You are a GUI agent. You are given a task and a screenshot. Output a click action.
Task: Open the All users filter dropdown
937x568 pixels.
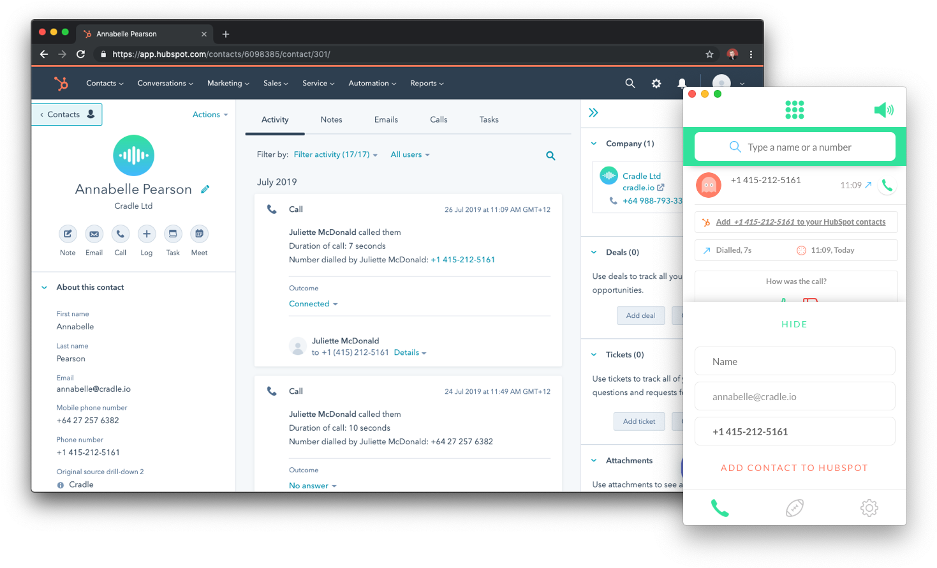tap(409, 154)
